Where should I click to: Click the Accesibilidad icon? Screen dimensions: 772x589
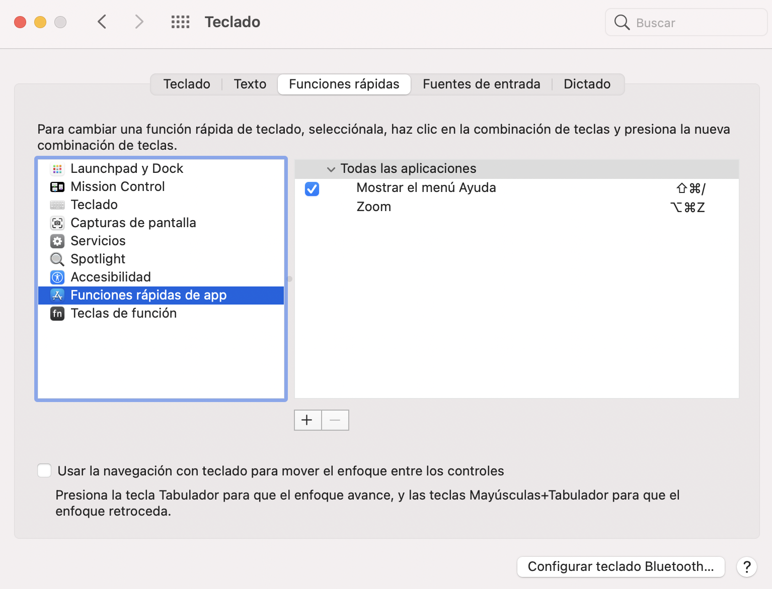57,277
